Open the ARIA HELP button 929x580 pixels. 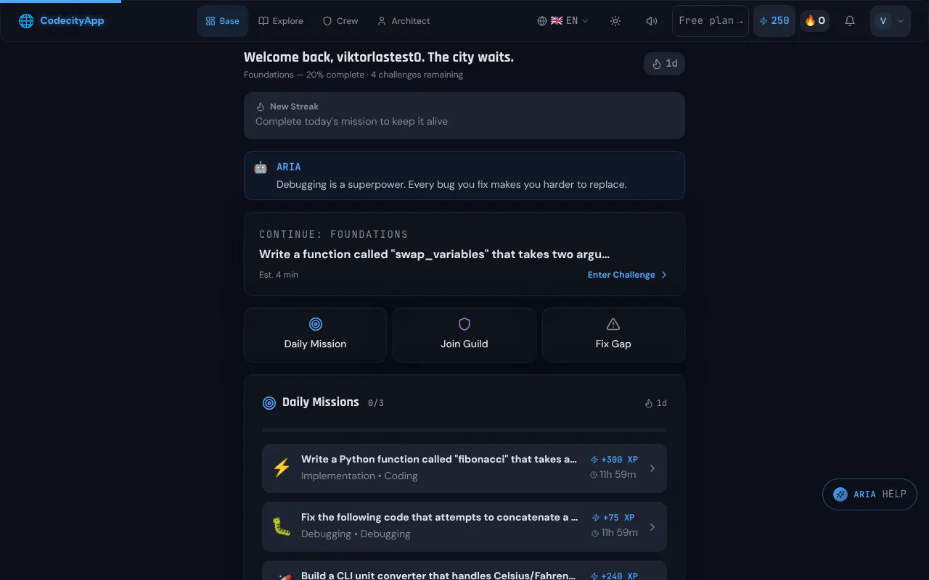869,494
